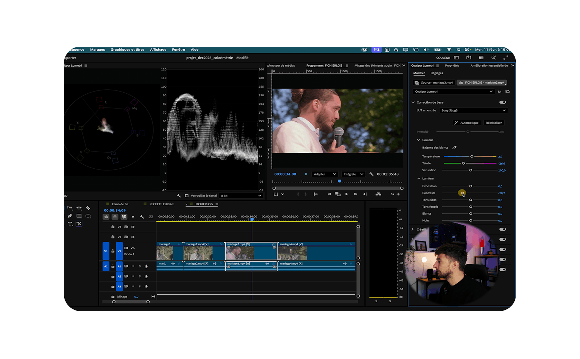The height and width of the screenshot is (359, 580).
Task: Toggle timeline snapping magnet icon
Action: [x=115, y=217]
